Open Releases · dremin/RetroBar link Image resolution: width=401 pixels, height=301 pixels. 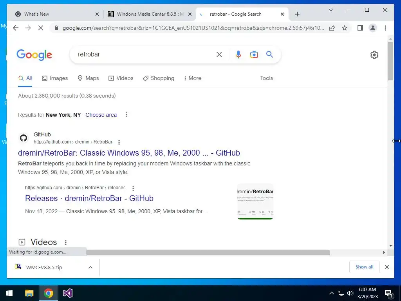89,198
